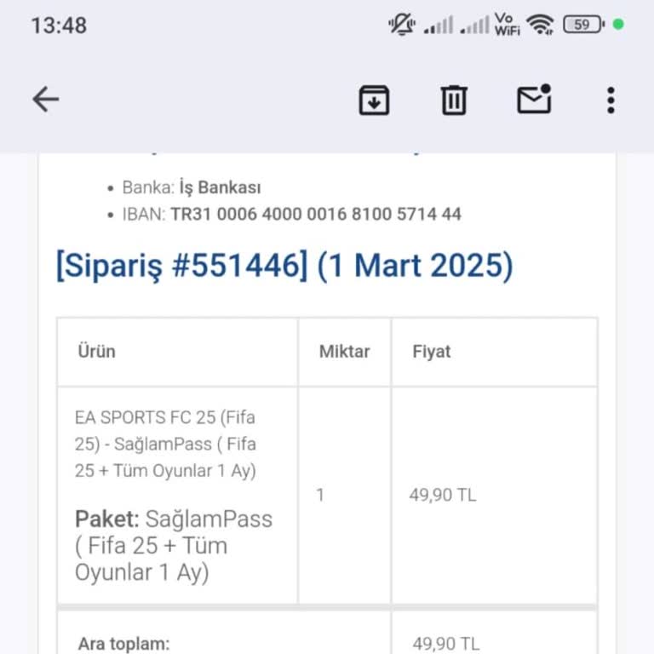Tap the Paket: SağlamPass description

coord(174,546)
